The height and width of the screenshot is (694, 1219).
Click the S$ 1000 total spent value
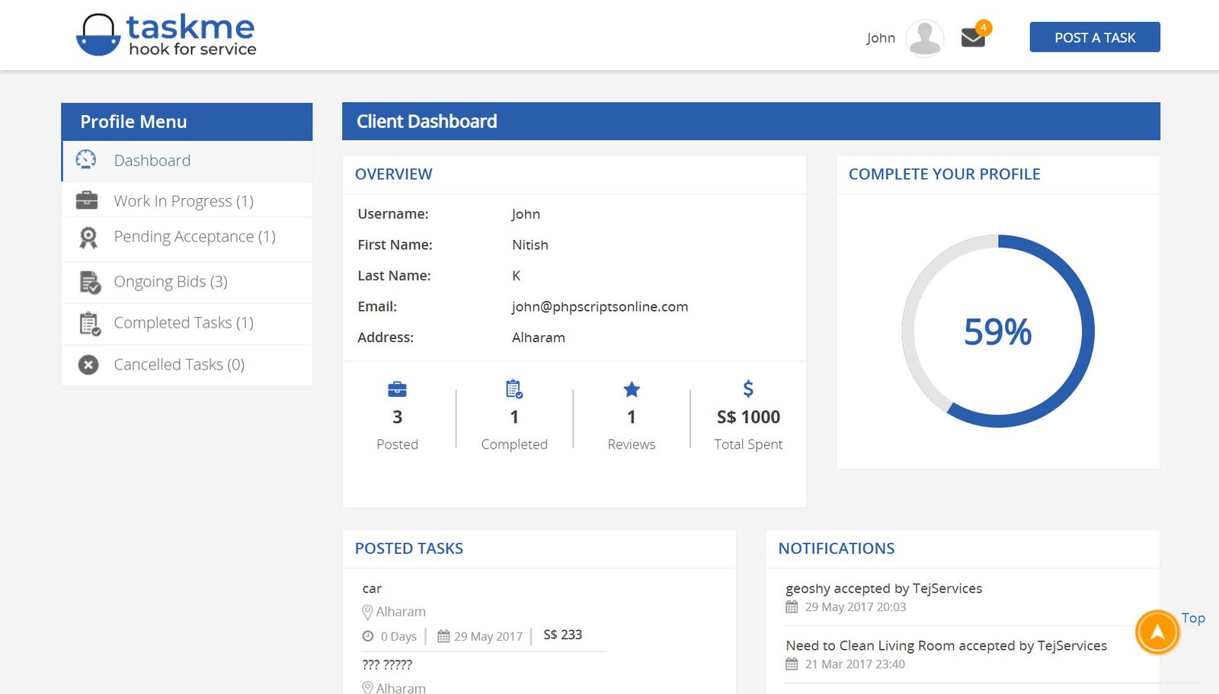[748, 417]
